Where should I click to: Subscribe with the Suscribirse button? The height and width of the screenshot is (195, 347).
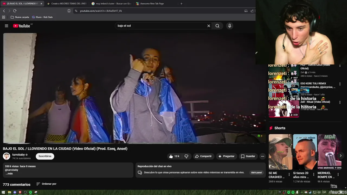pos(45,156)
